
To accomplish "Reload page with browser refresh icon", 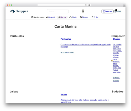I will (x=85, y=5).
